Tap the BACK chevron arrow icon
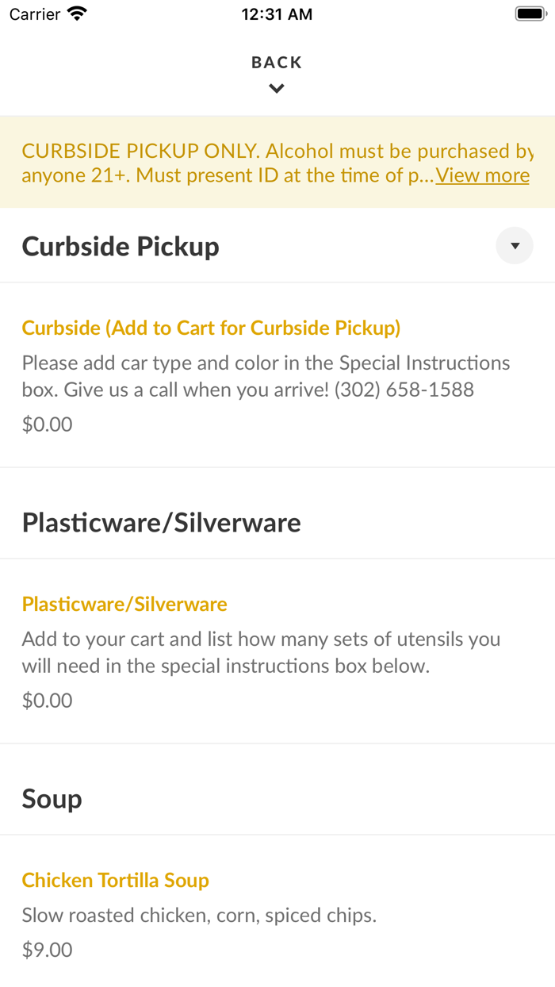 277,89
